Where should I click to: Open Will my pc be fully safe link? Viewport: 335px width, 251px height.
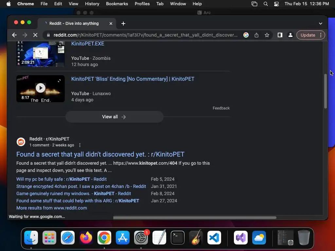(x=61, y=179)
